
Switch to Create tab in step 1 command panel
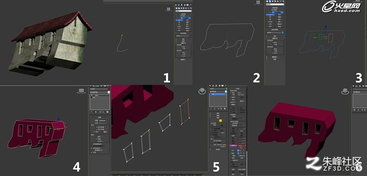pos(176,5)
